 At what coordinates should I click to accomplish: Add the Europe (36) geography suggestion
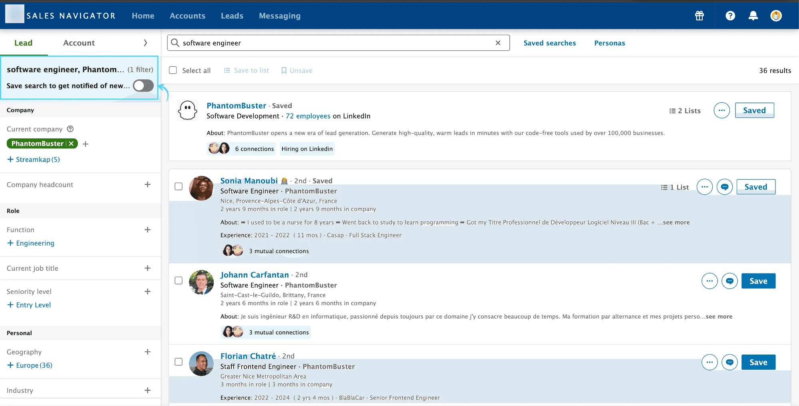(30, 365)
